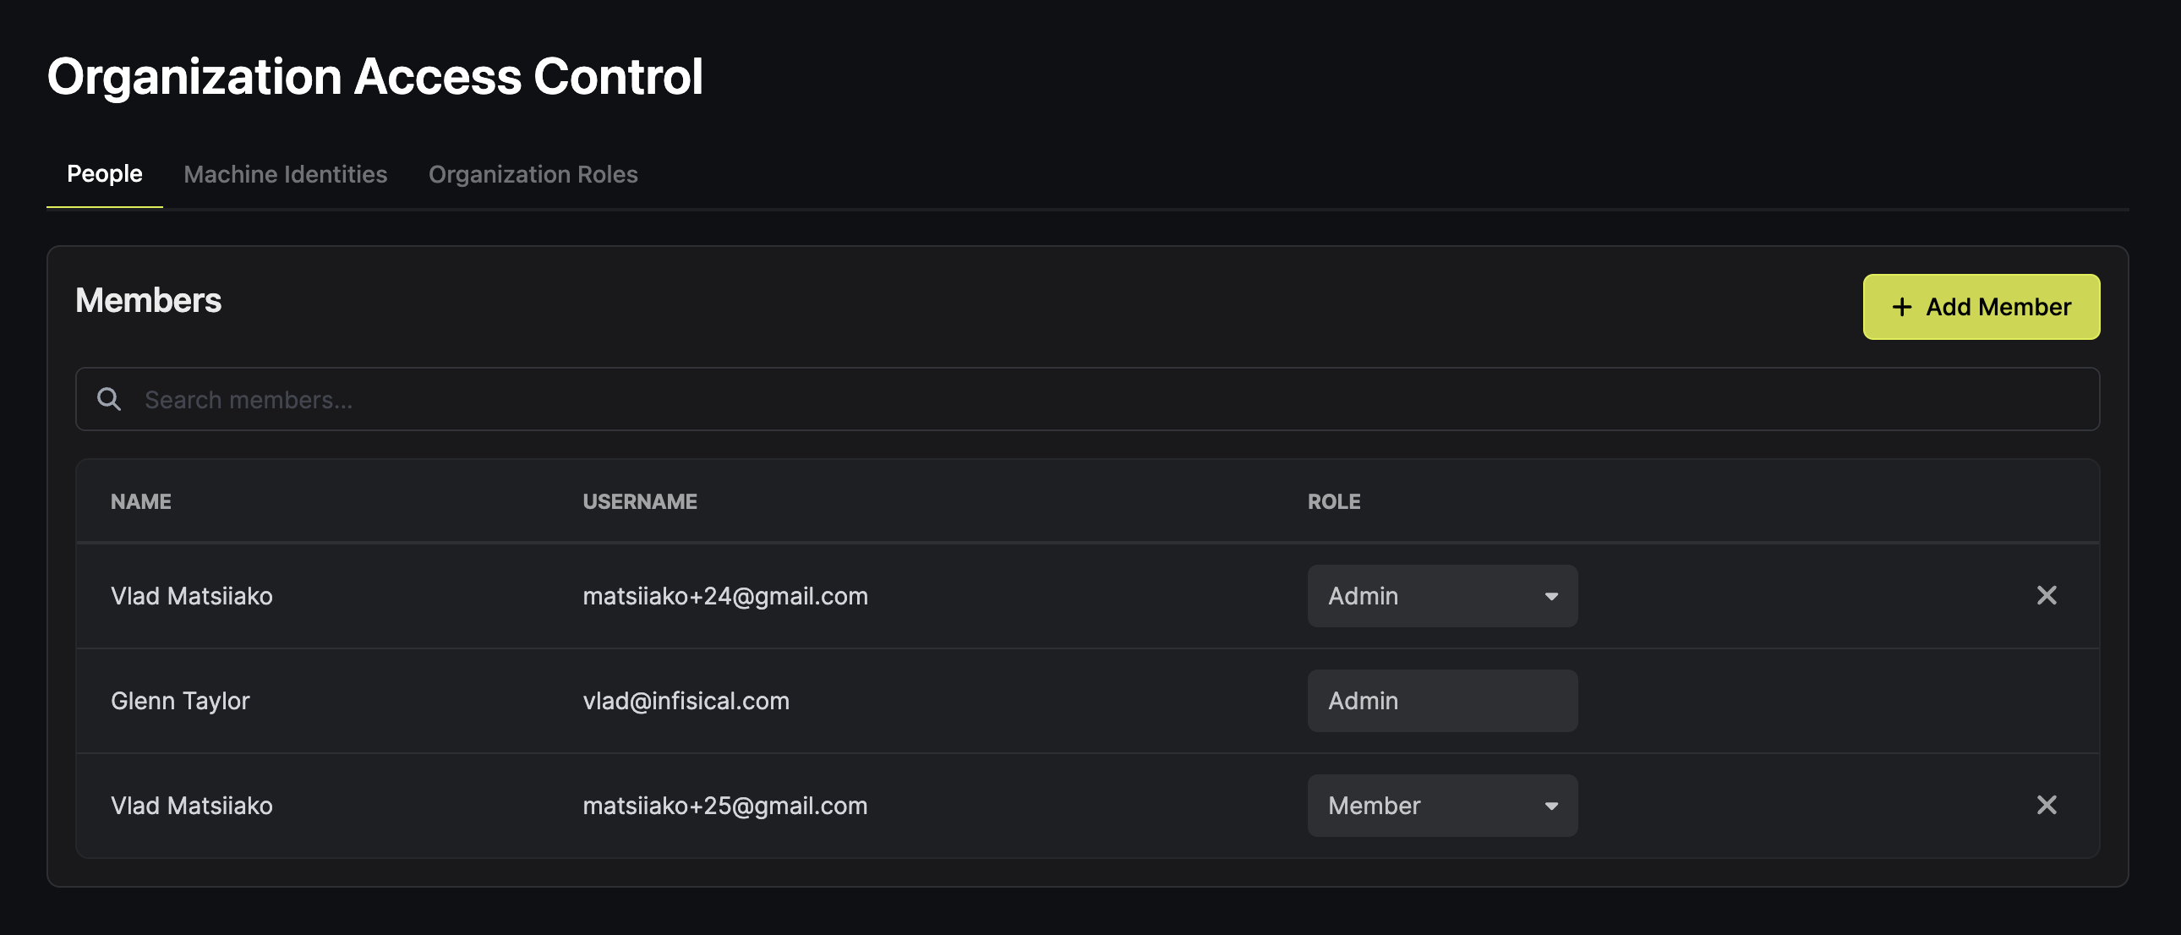This screenshot has height=935, width=2181.
Task: Open Glenn Taylor's Admin role selector
Action: point(1442,700)
